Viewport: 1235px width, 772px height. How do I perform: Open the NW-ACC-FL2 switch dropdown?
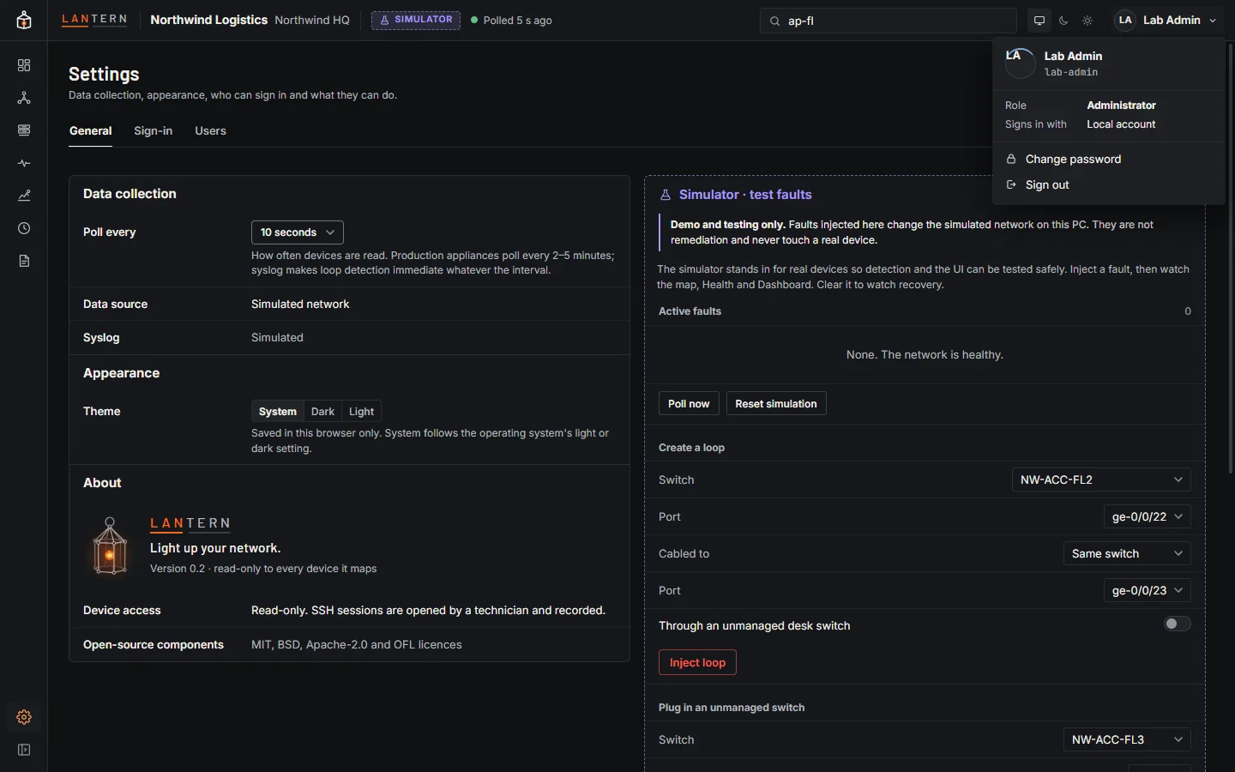(1101, 479)
